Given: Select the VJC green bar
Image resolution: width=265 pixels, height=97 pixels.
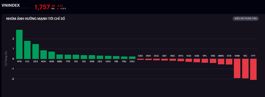Looking at the screenshot, I should click(27, 50).
